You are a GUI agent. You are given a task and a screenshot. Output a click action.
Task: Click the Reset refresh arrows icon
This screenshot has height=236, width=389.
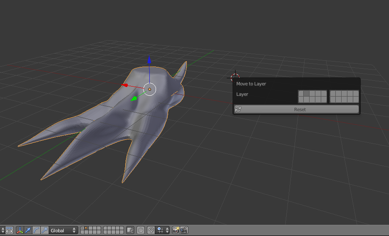(238, 109)
